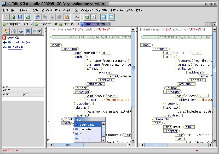
Task: Select book (2) root node
Action: 13,38
